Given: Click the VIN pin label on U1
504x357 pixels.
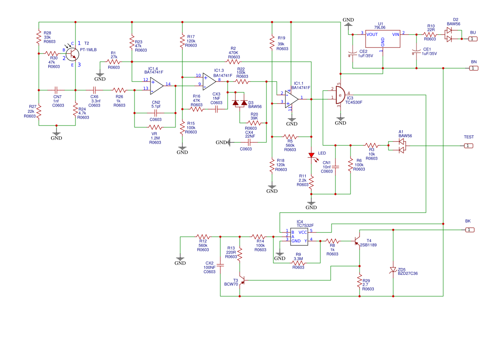Looking at the screenshot, I should click(x=396, y=34).
